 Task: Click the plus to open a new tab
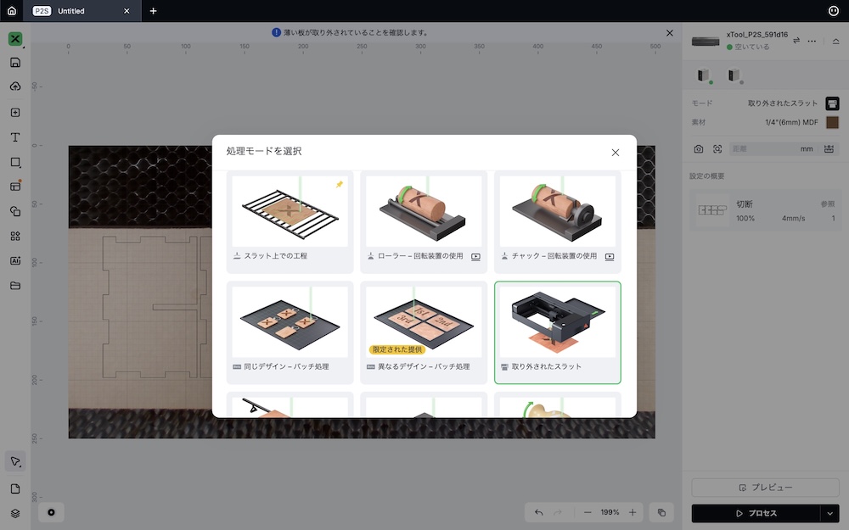click(x=153, y=12)
